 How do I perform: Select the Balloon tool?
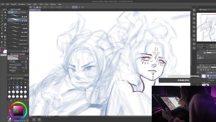coord(2,45)
